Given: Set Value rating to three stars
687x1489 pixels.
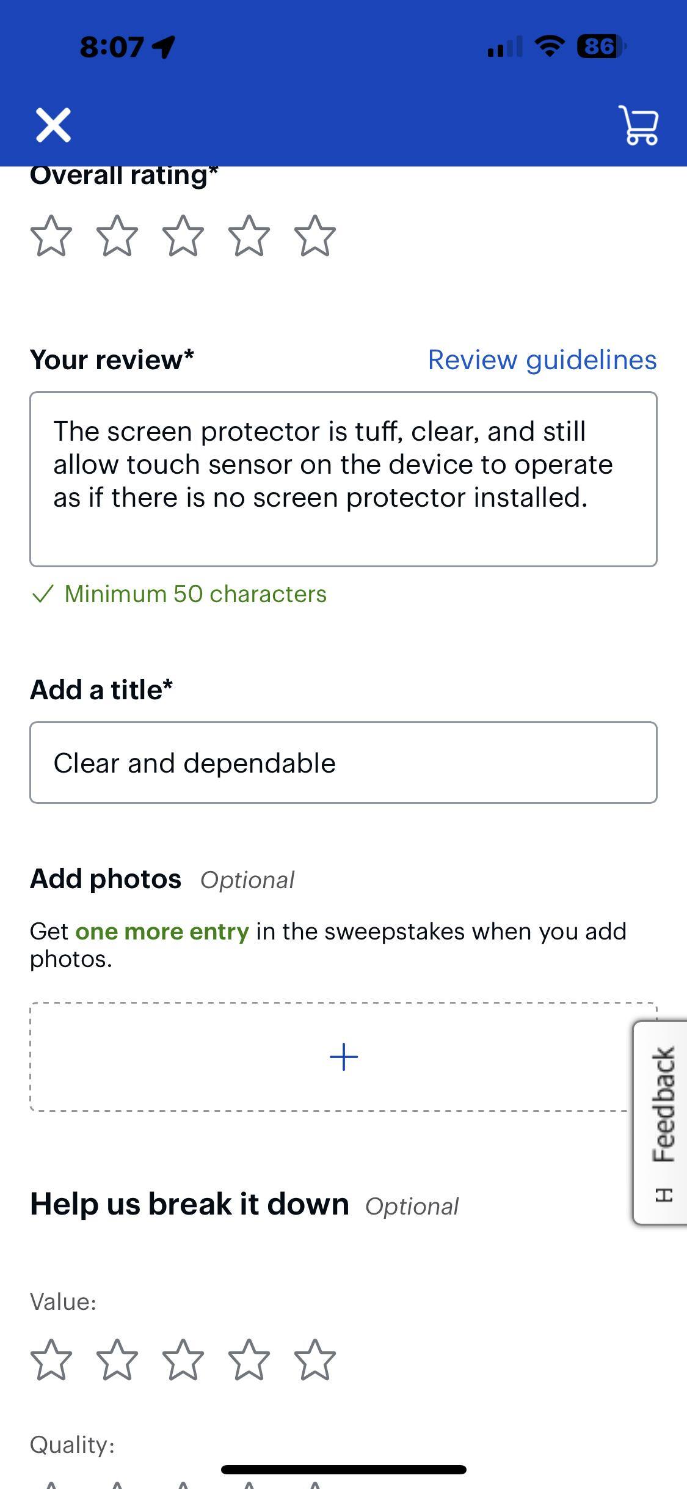Looking at the screenshot, I should tap(183, 1361).
